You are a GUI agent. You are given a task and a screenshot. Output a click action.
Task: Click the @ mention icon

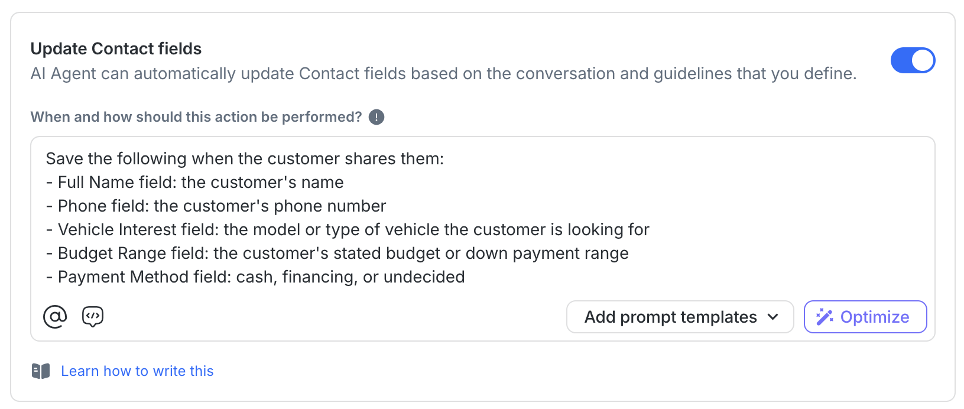[55, 317]
